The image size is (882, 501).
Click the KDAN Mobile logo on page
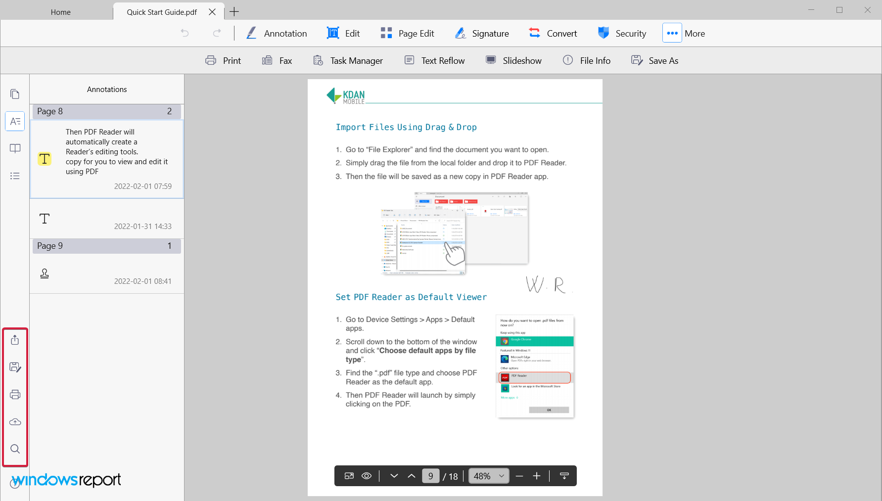click(x=346, y=95)
